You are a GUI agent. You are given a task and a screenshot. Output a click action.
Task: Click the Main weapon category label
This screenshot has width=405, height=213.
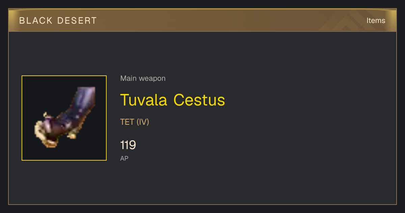[x=143, y=78]
